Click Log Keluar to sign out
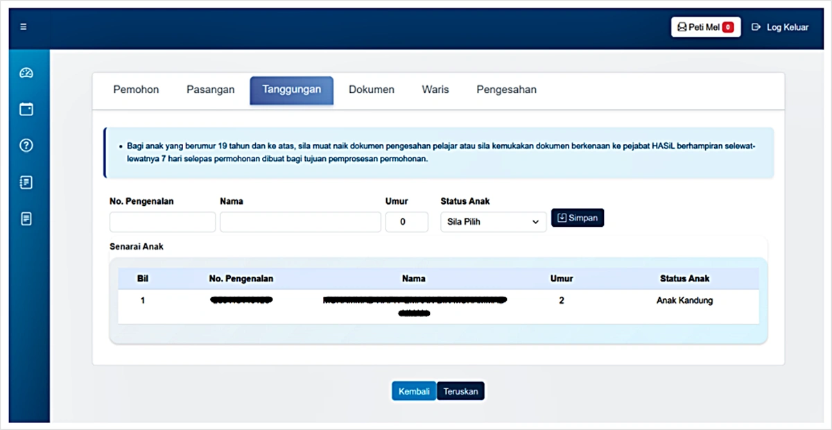The height and width of the screenshot is (430, 832). (x=781, y=27)
